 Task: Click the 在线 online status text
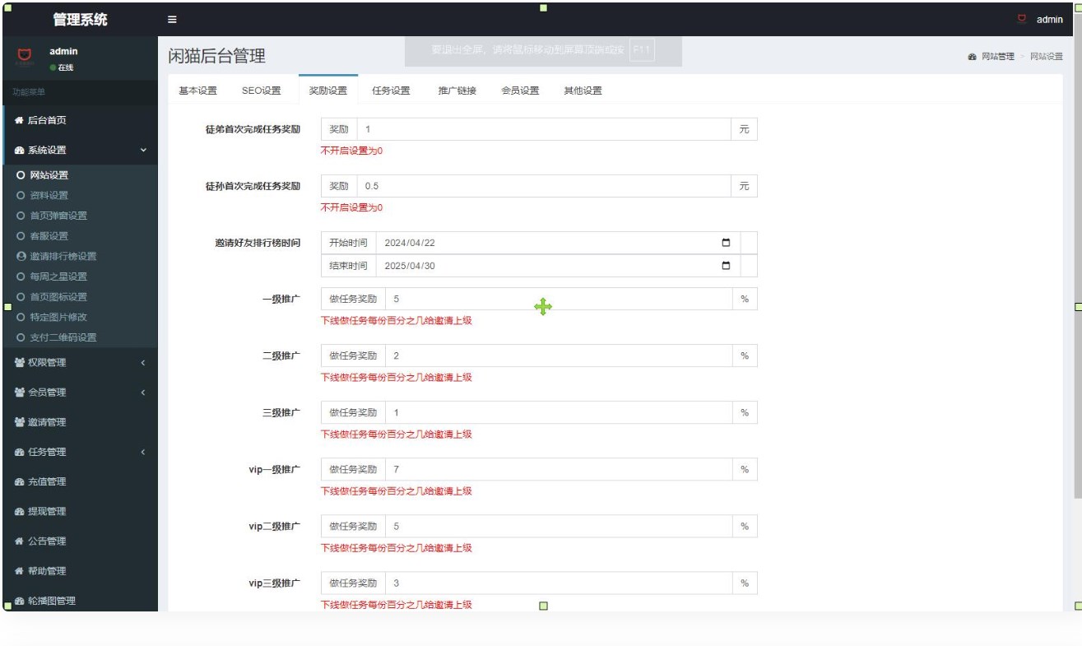tap(65, 67)
